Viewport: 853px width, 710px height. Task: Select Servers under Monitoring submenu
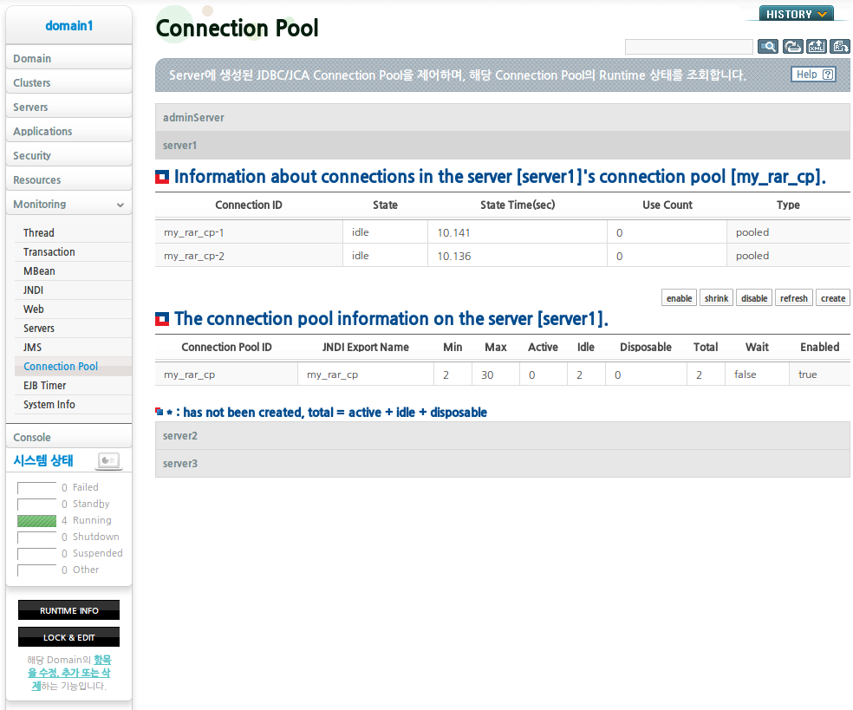tap(73, 328)
